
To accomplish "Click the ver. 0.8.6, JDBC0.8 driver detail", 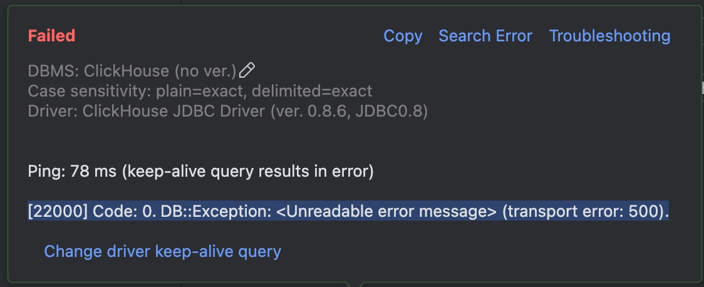I will pyautogui.click(x=349, y=112).
